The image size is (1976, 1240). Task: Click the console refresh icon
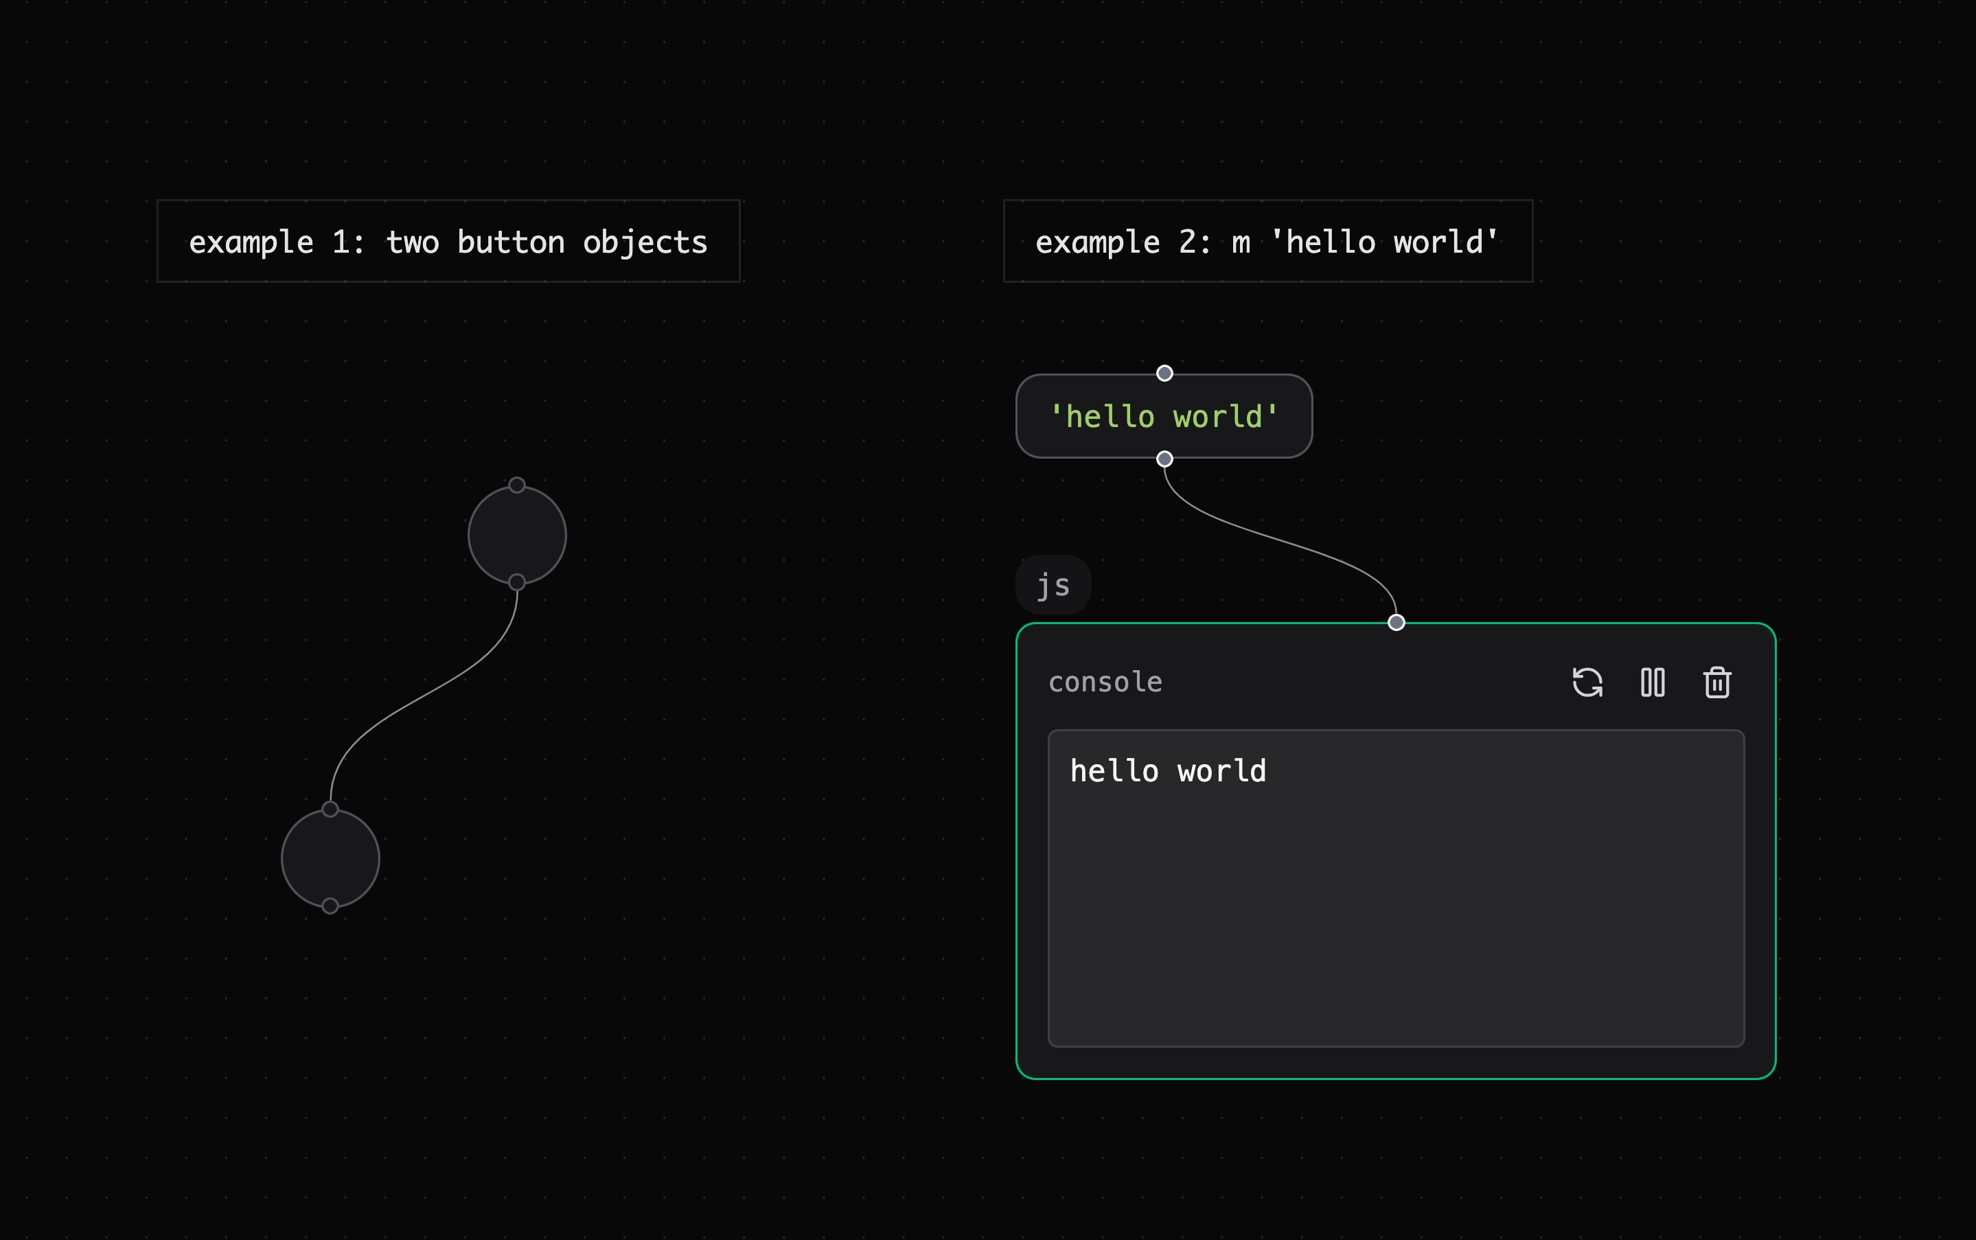[1587, 682]
